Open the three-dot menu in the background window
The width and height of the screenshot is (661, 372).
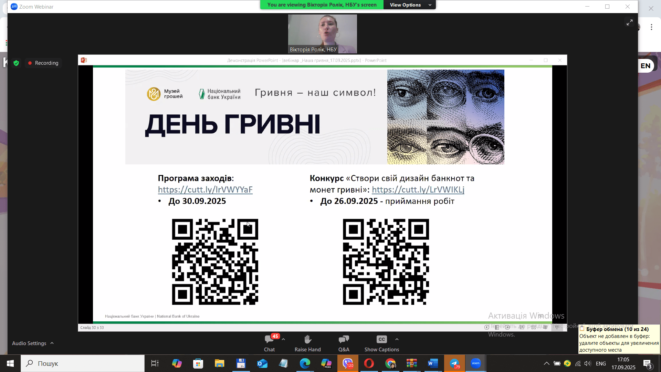coord(651,27)
